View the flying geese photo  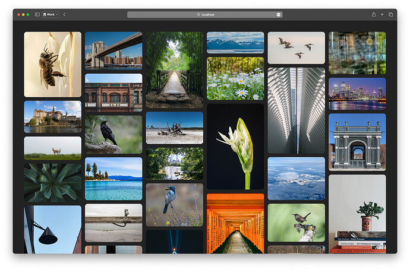[x=296, y=47]
